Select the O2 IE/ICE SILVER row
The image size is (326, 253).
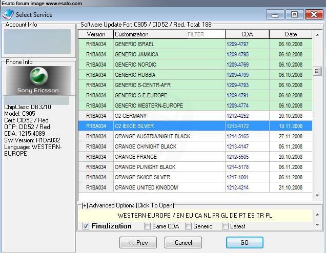tap(195, 126)
